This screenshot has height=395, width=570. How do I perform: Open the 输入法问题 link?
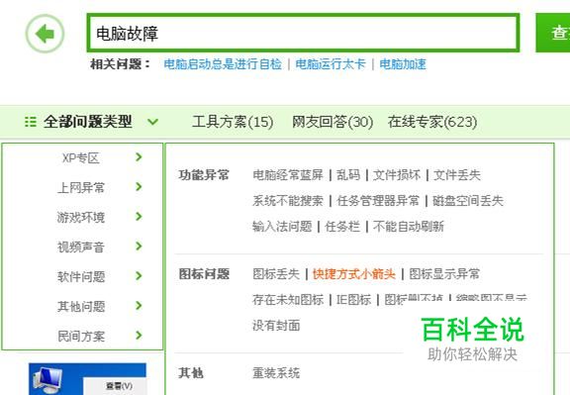pyautogui.click(x=282, y=227)
